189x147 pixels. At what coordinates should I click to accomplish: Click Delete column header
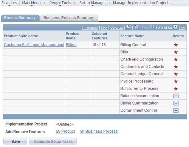click(178, 36)
